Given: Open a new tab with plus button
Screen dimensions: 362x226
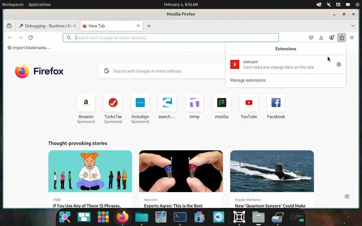Looking at the screenshot, I should [x=149, y=26].
